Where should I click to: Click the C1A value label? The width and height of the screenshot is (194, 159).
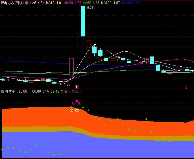(51, 92)
